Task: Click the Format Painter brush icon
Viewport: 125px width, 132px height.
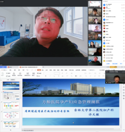Action: tap(14, 74)
